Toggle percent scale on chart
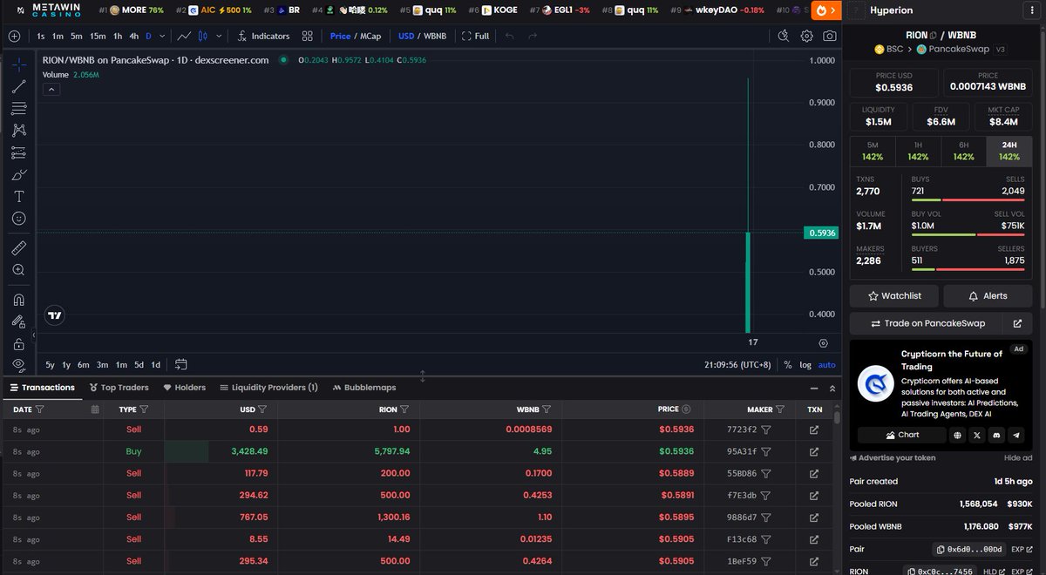The image size is (1046, 575). pyautogui.click(x=788, y=365)
